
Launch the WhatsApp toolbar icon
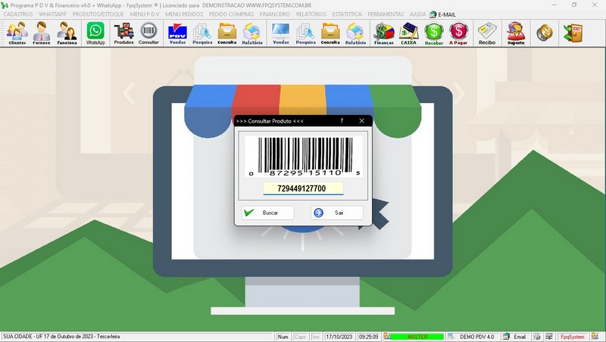95,33
